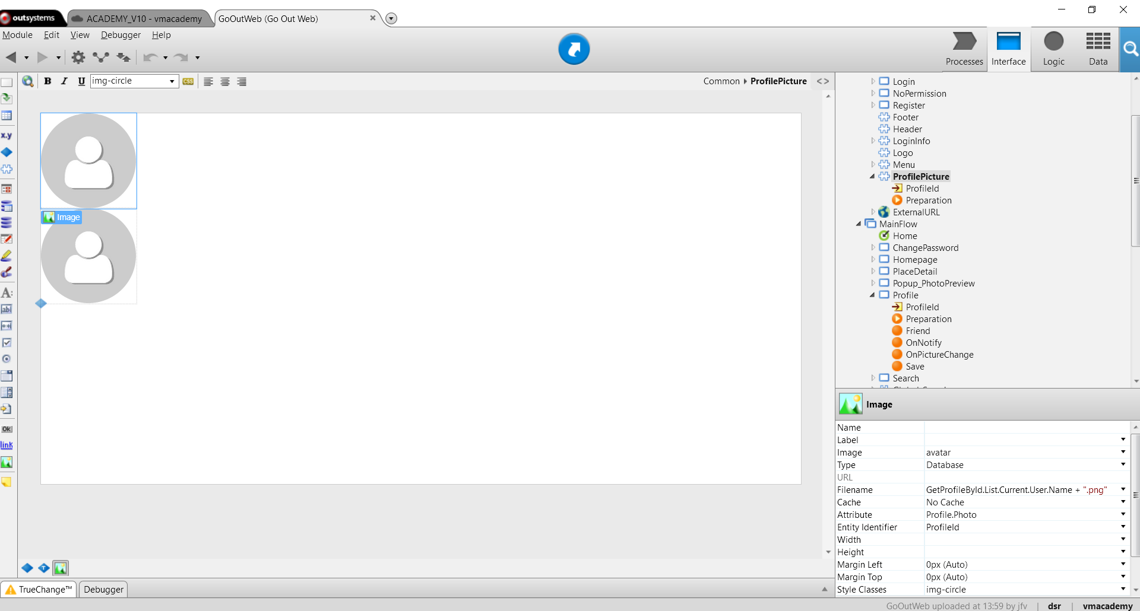1140x611 pixels.
Task: Open the Module menu
Action: tap(17, 35)
